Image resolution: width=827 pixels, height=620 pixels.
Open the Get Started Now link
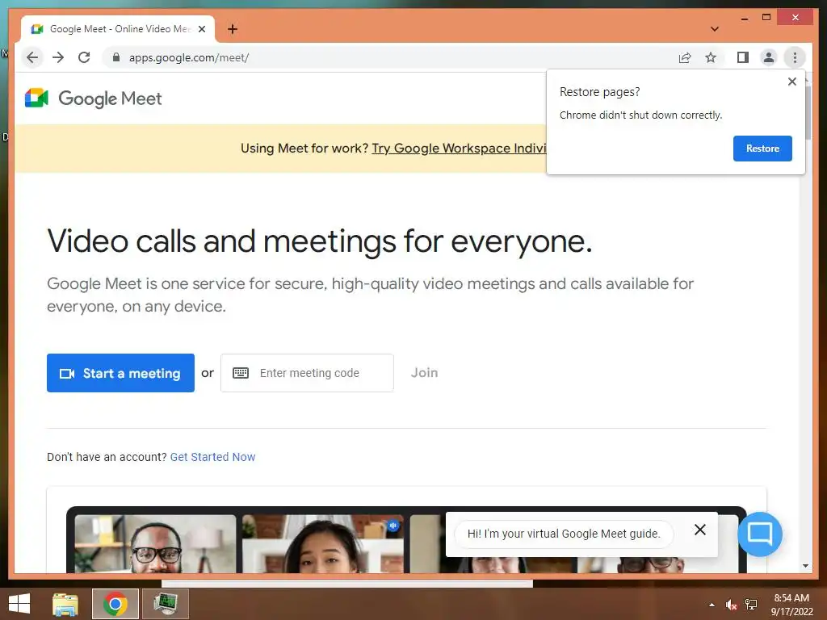pyautogui.click(x=212, y=457)
